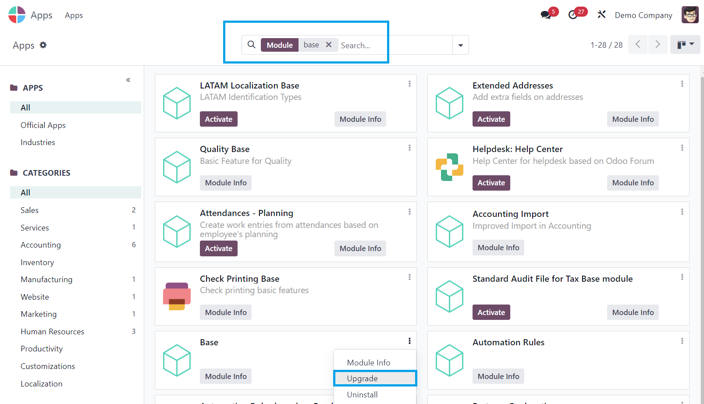Activate Attendances - Planning module
This screenshot has height=404, width=704.
click(219, 248)
